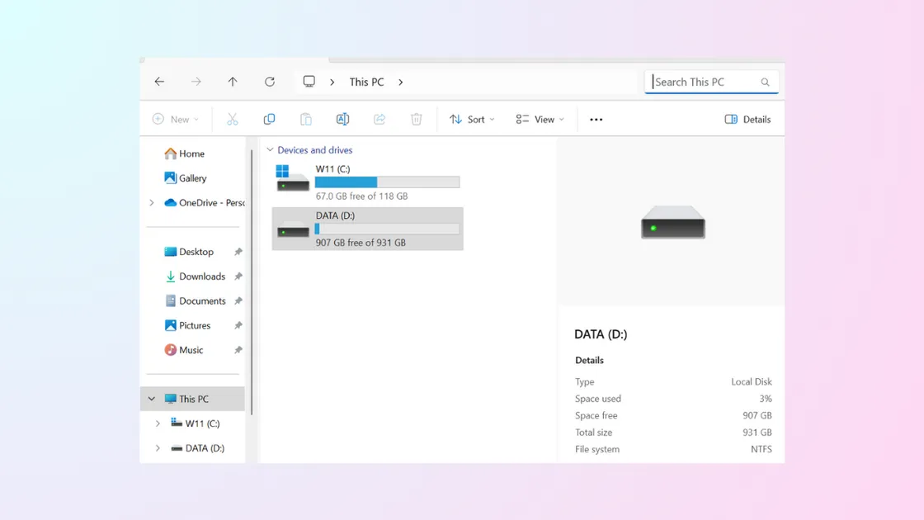Open the View dropdown
The width and height of the screenshot is (924, 520).
click(540, 119)
